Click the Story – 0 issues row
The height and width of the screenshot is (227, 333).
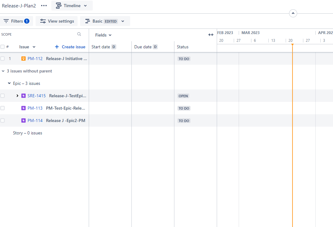click(x=28, y=133)
